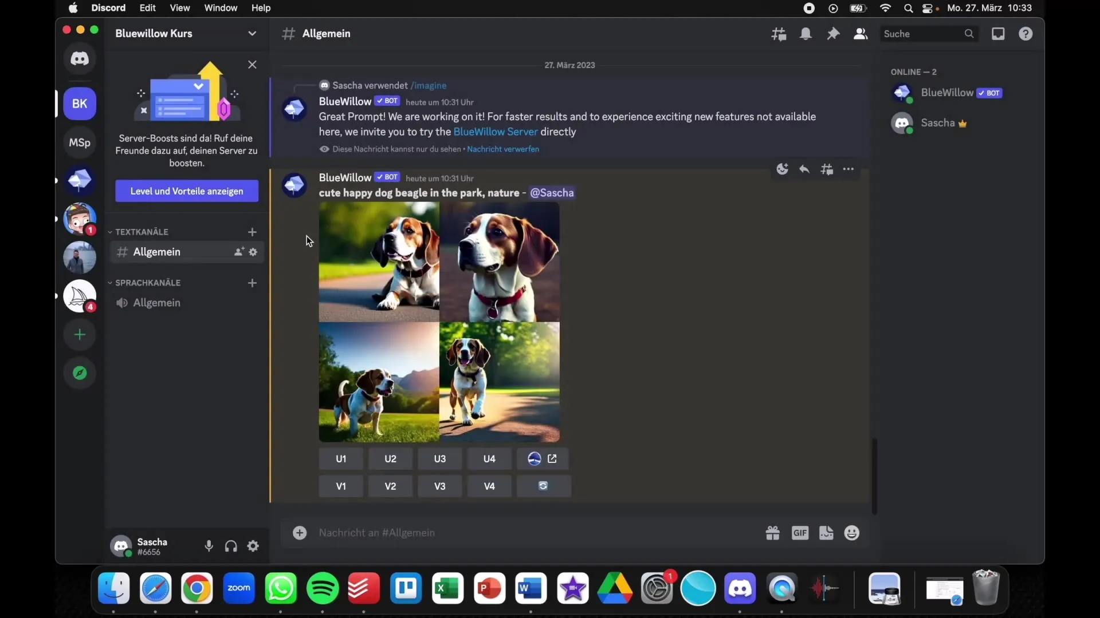Open the Apple menu
The width and height of the screenshot is (1100, 618).
73,8
